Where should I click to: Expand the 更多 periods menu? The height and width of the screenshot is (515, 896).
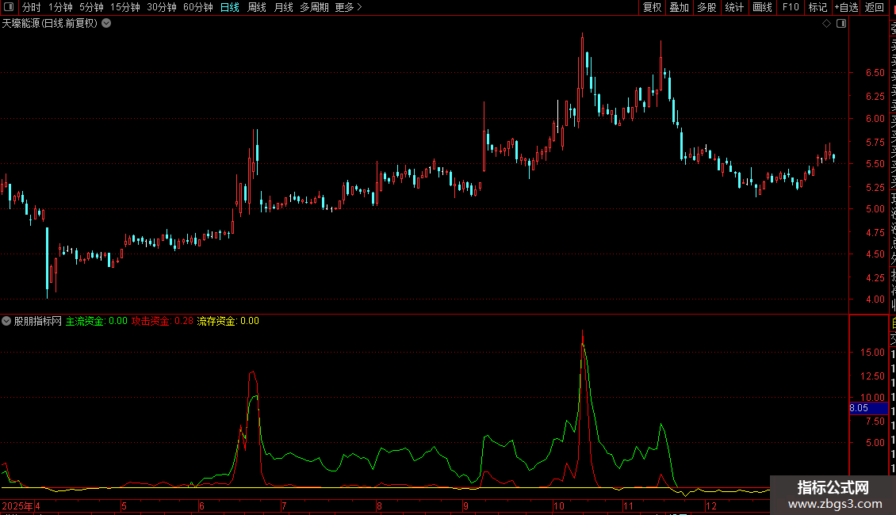348,7
